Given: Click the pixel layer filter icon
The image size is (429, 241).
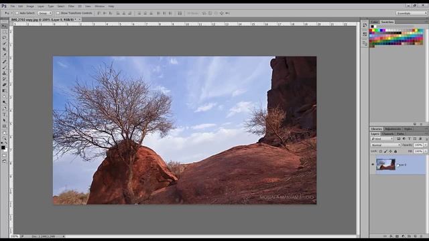Looking at the screenshot, I should [x=399, y=139].
